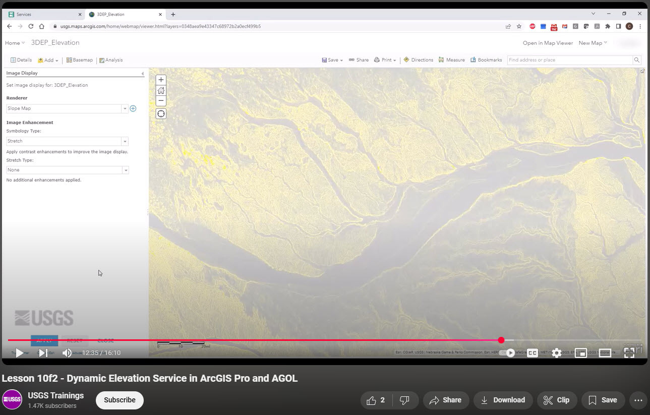Collapse the Image Display side panel
The width and height of the screenshot is (650, 415).
coord(143,74)
